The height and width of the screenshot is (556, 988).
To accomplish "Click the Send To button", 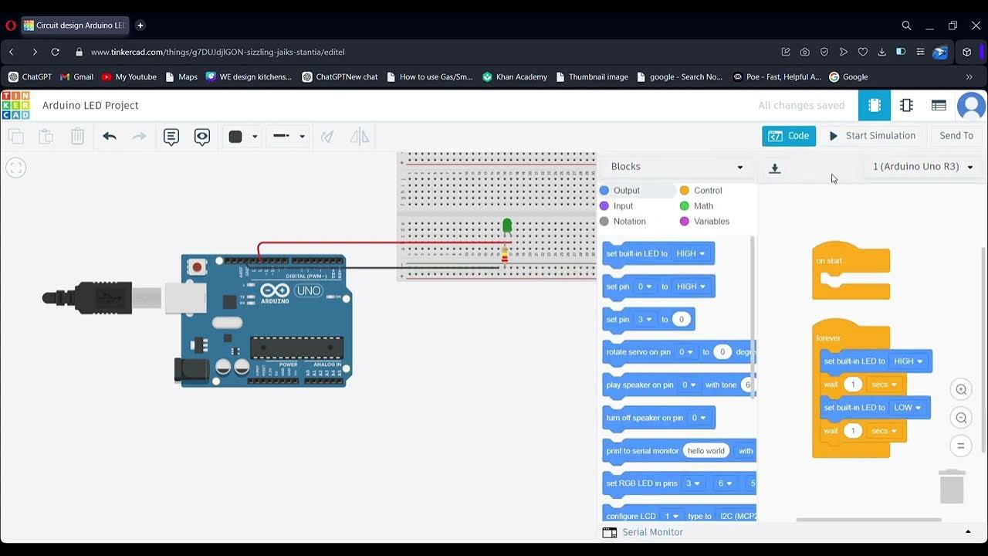I will click(x=956, y=136).
